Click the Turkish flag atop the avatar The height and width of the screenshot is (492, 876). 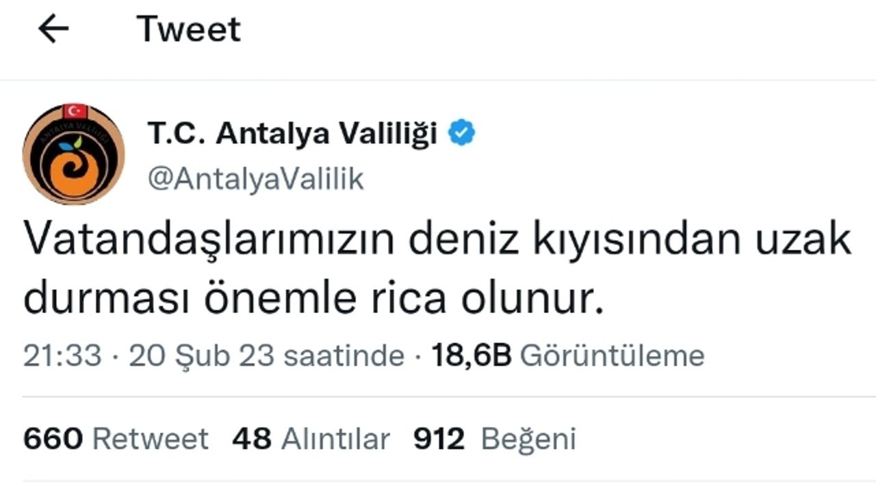tap(75, 110)
